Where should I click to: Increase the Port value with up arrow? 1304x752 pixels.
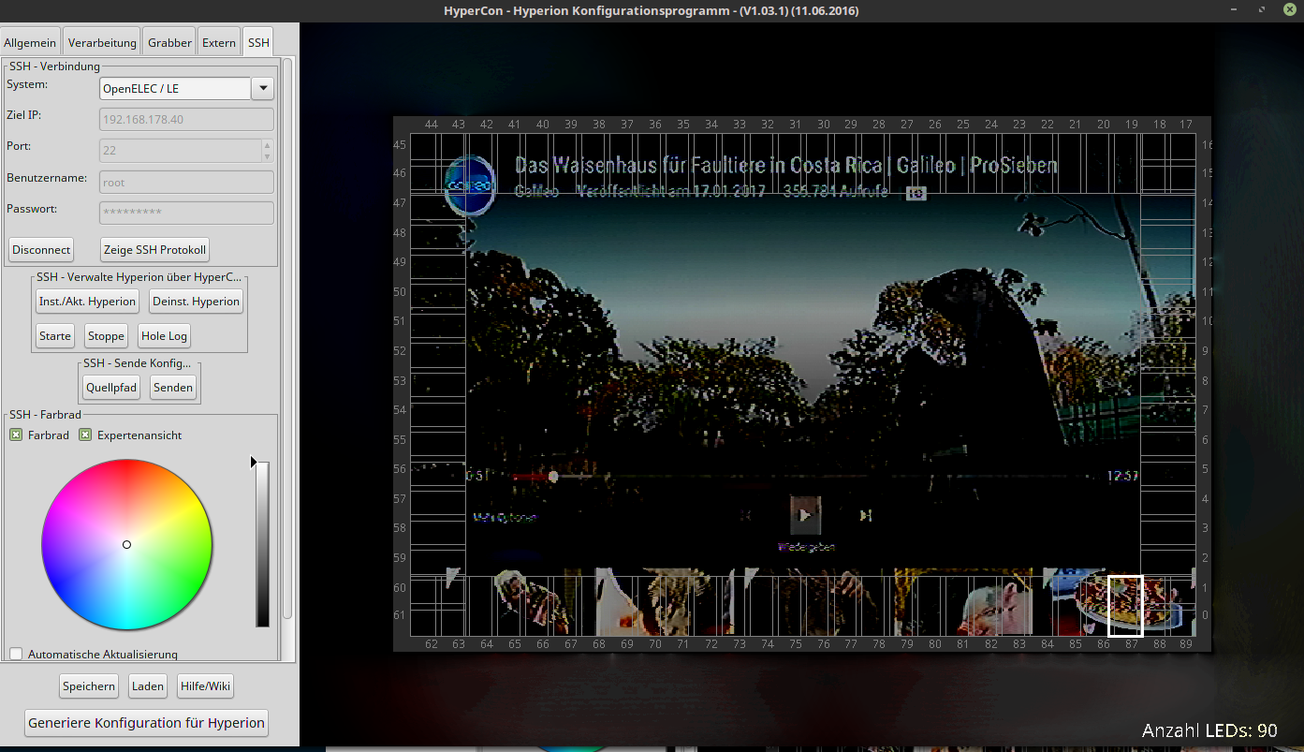click(x=268, y=145)
